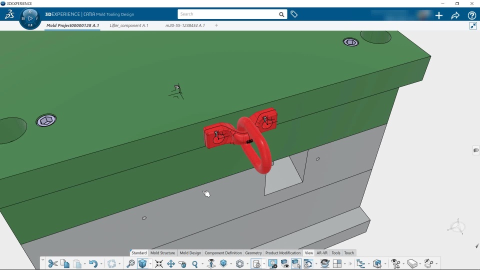Select the Zoom magnifier icon

(x=194, y=263)
